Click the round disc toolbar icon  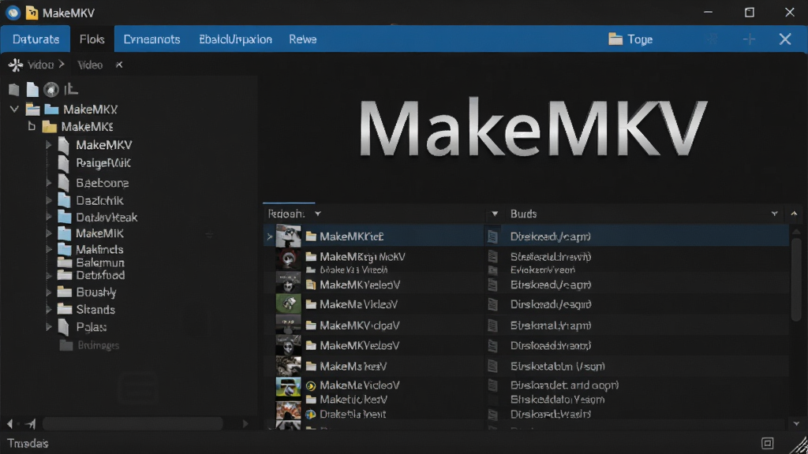pyautogui.click(x=51, y=90)
